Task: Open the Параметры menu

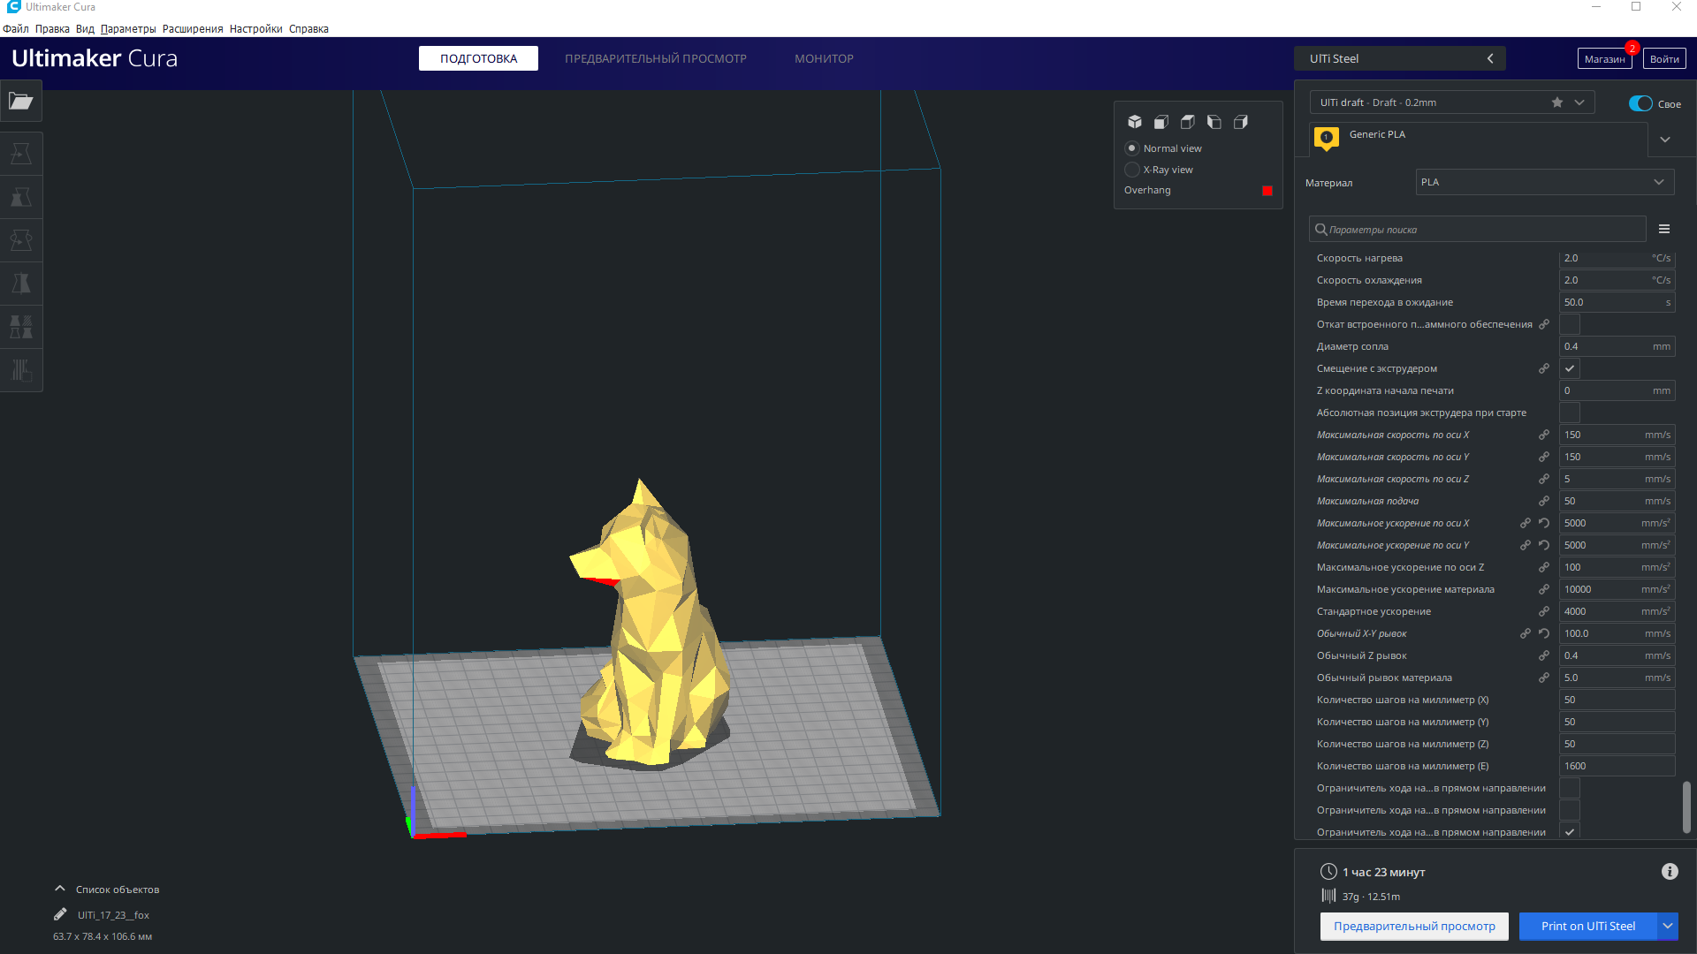Action: tap(128, 28)
